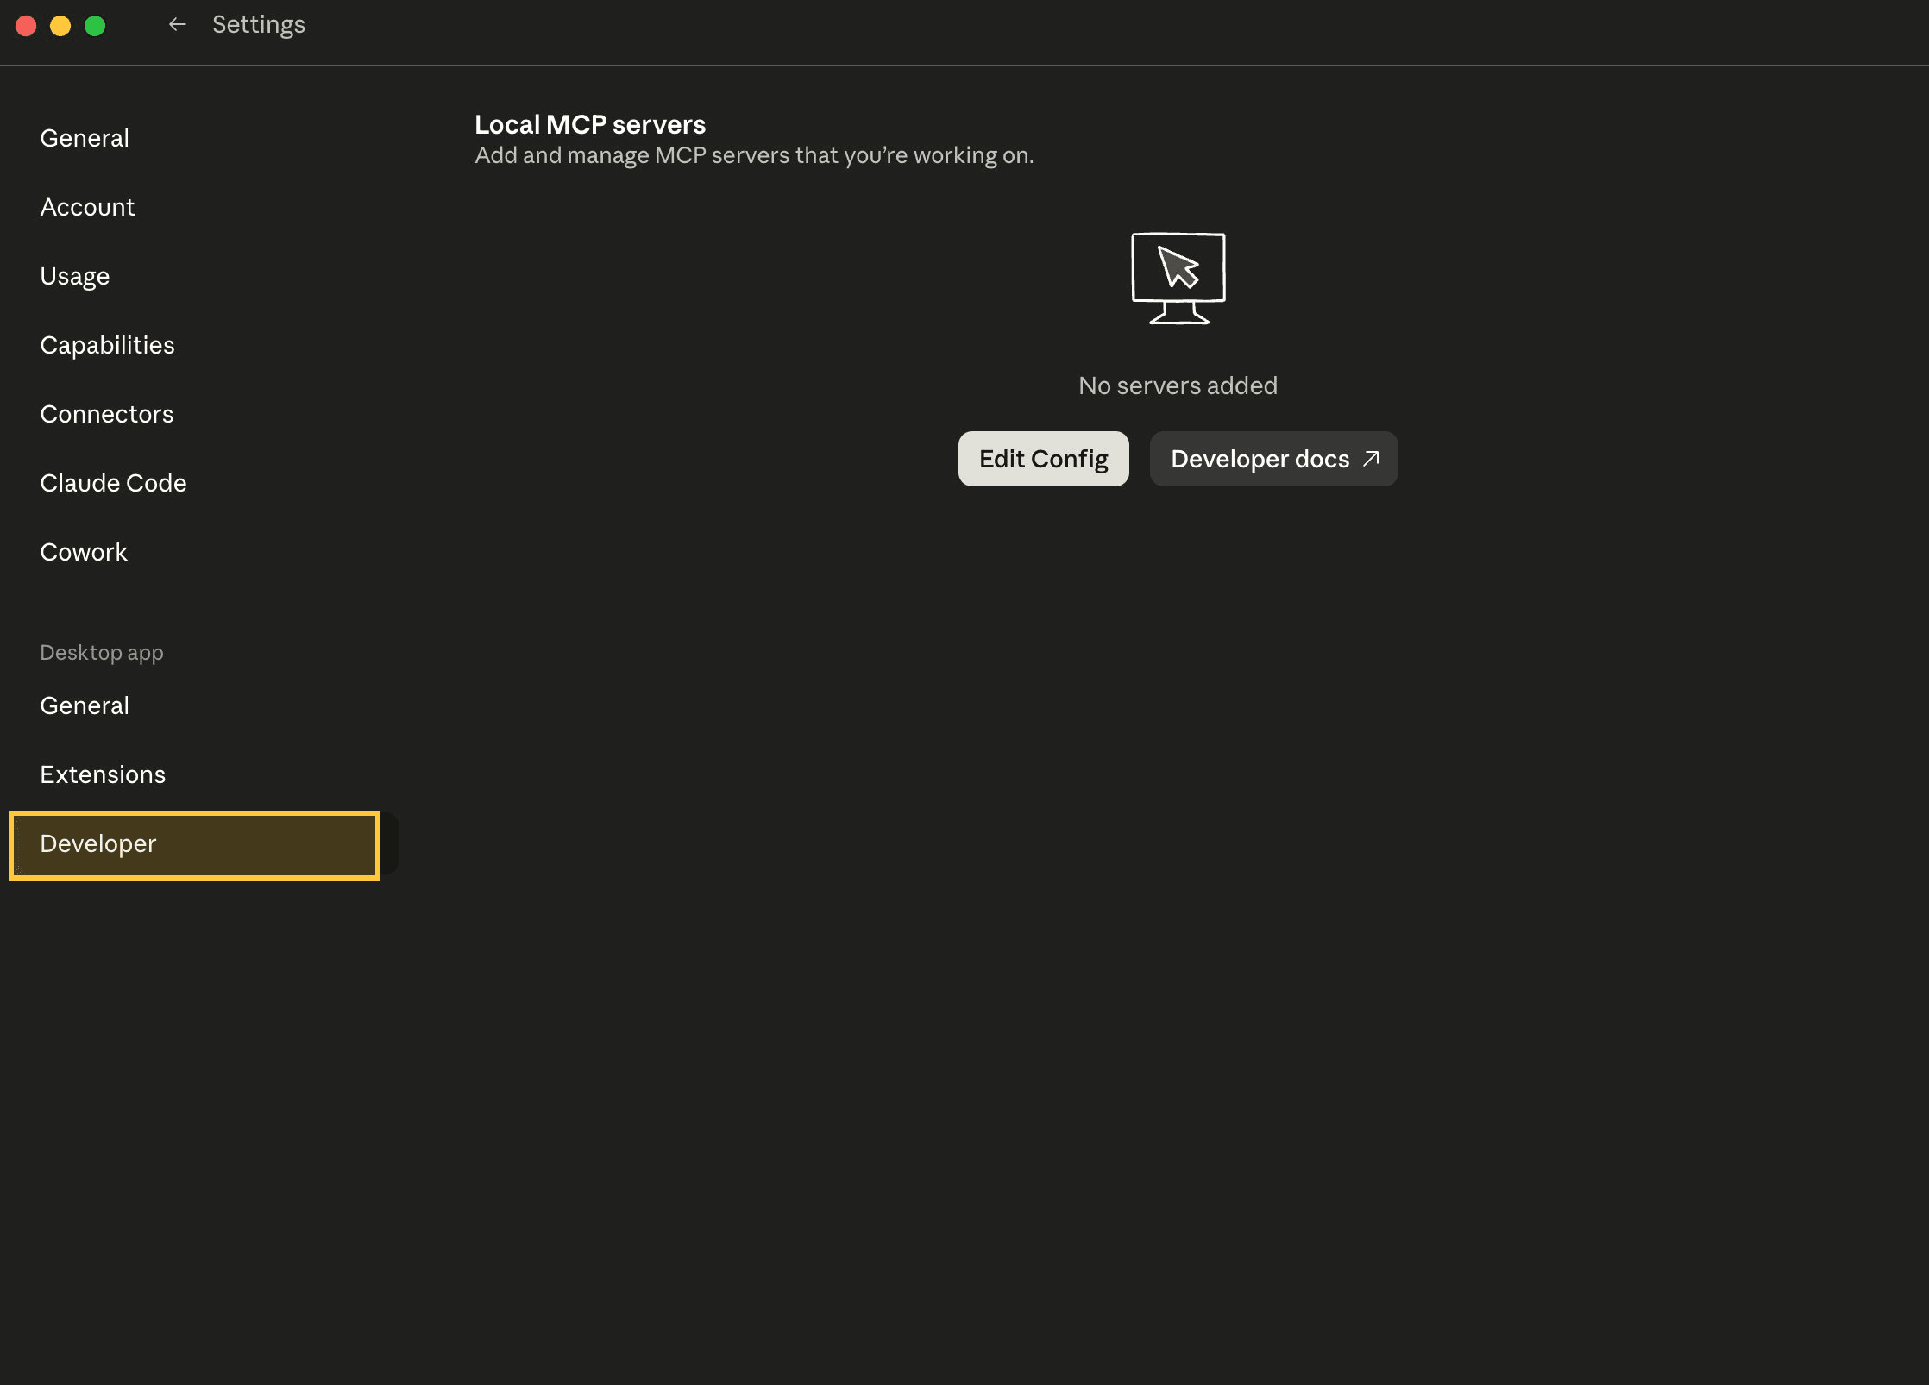Minimize the window with the yellow button
1929x1385 pixels.
coord(60,26)
